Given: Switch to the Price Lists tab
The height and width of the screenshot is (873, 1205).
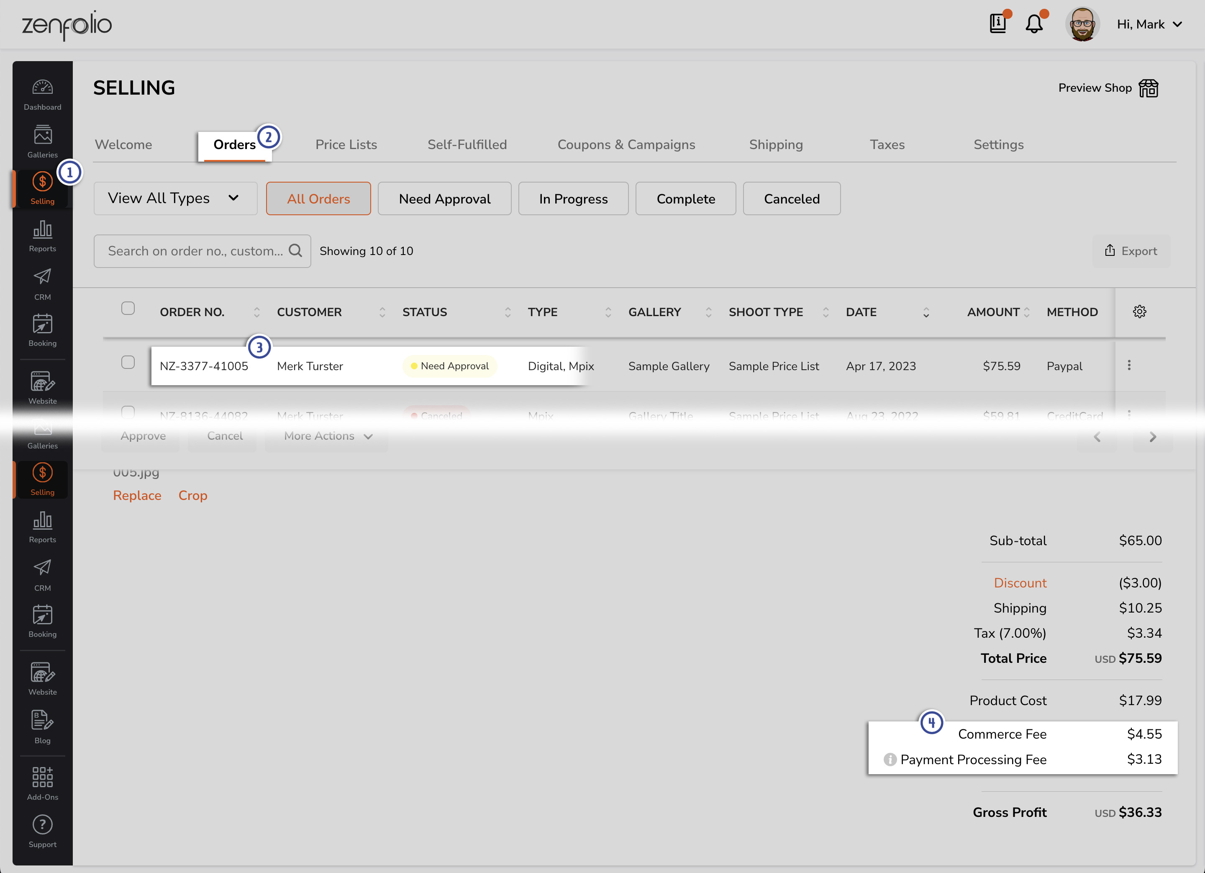Looking at the screenshot, I should click(346, 144).
